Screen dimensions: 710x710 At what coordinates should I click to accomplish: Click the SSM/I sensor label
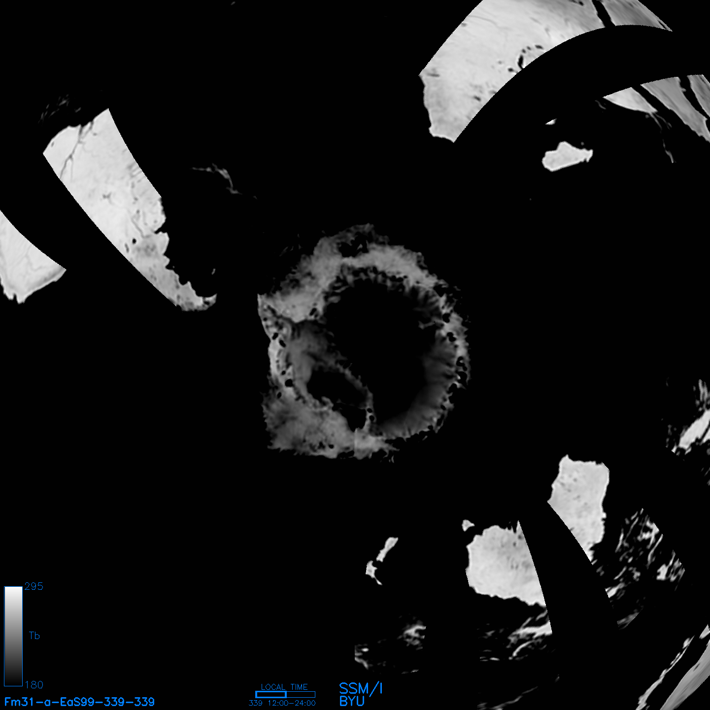(361, 688)
